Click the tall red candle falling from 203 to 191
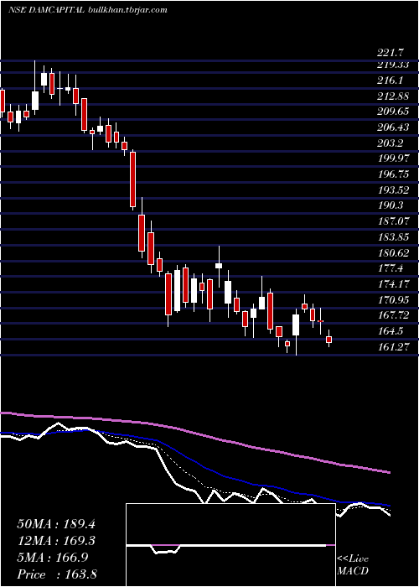This screenshot has width=419, height=587. coord(132,179)
